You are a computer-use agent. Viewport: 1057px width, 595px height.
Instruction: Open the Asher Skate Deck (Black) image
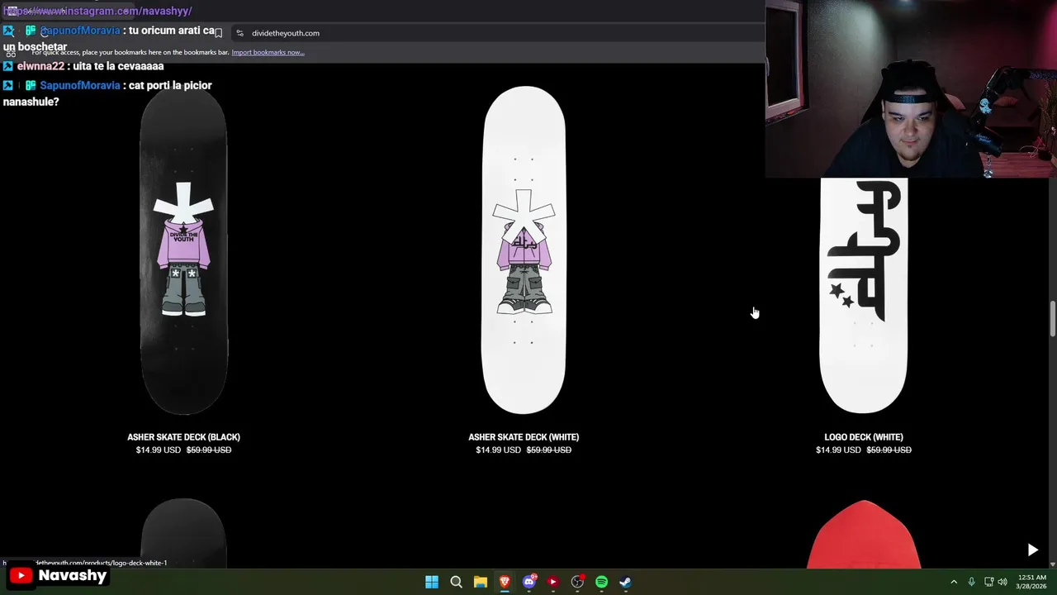[183, 250]
